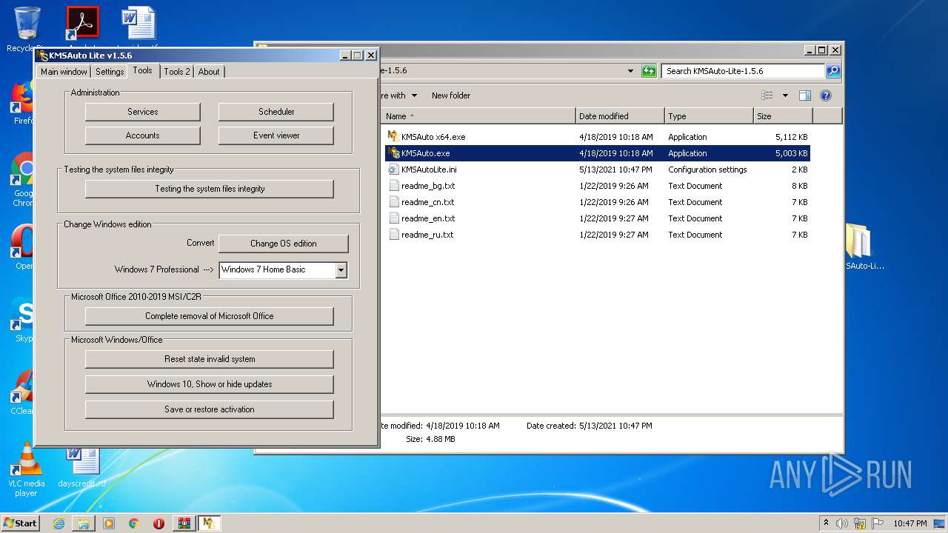Screen dimensions: 948x533
Task: Open Internet Explorer from the taskbar
Action: (x=59, y=523)
